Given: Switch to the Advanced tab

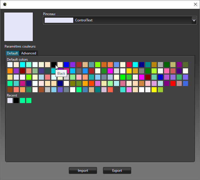Looking at the screenshot, I should [x=28, y=53].
